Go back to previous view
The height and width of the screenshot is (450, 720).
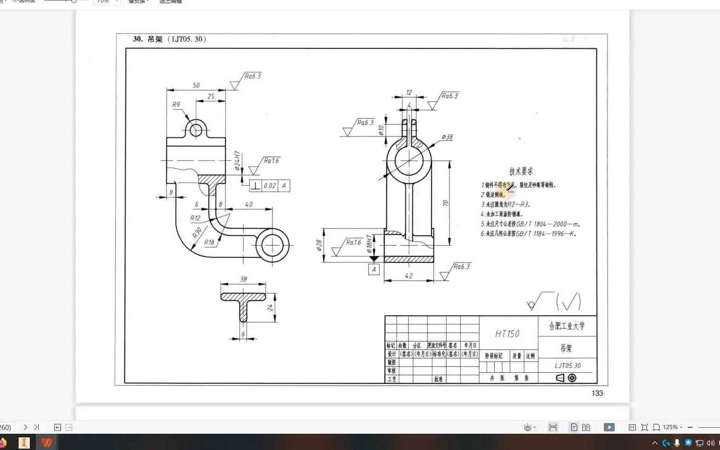pyautogui.click(x=58, y=427)
